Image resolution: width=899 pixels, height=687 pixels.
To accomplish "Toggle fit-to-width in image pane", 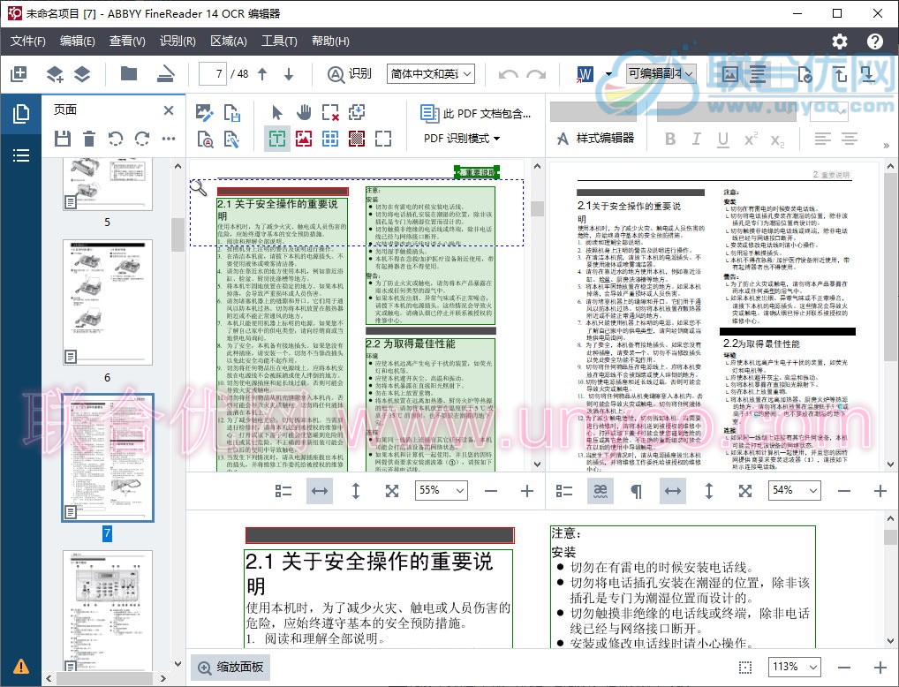I will pyautogui.click(x=320, y=491).
